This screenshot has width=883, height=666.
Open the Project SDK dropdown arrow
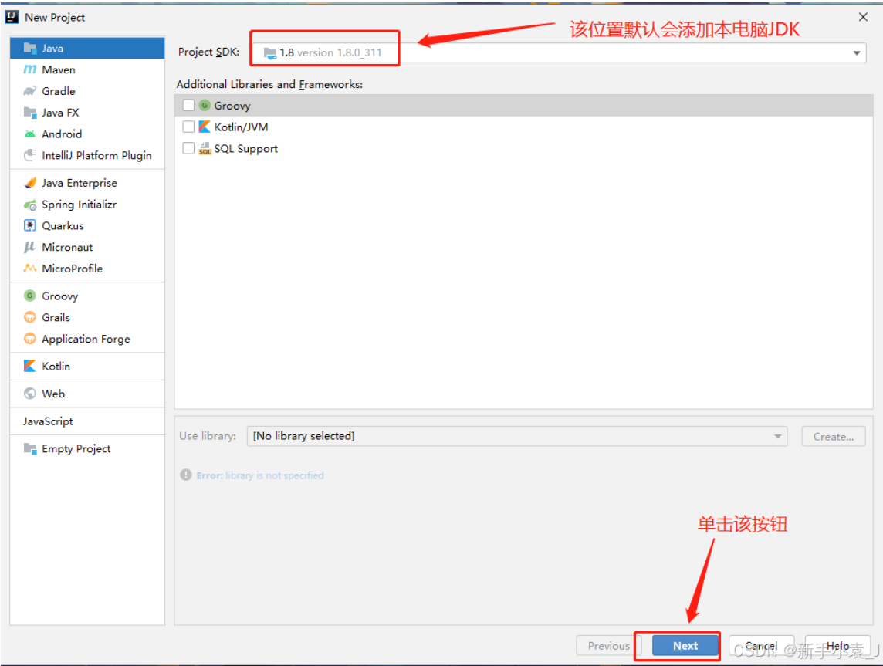point(857,53)
